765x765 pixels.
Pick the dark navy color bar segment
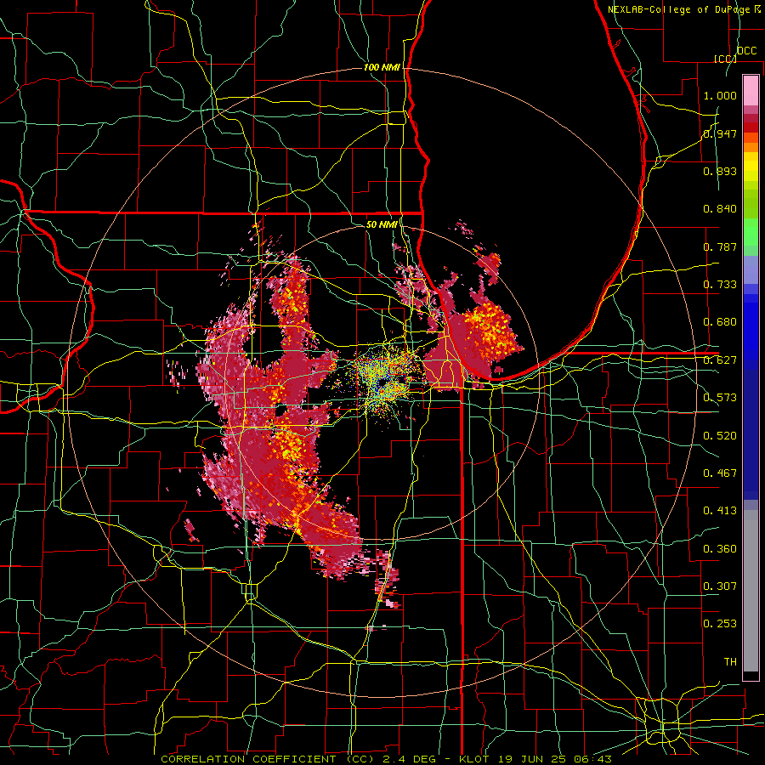click(x=751, y=434)
